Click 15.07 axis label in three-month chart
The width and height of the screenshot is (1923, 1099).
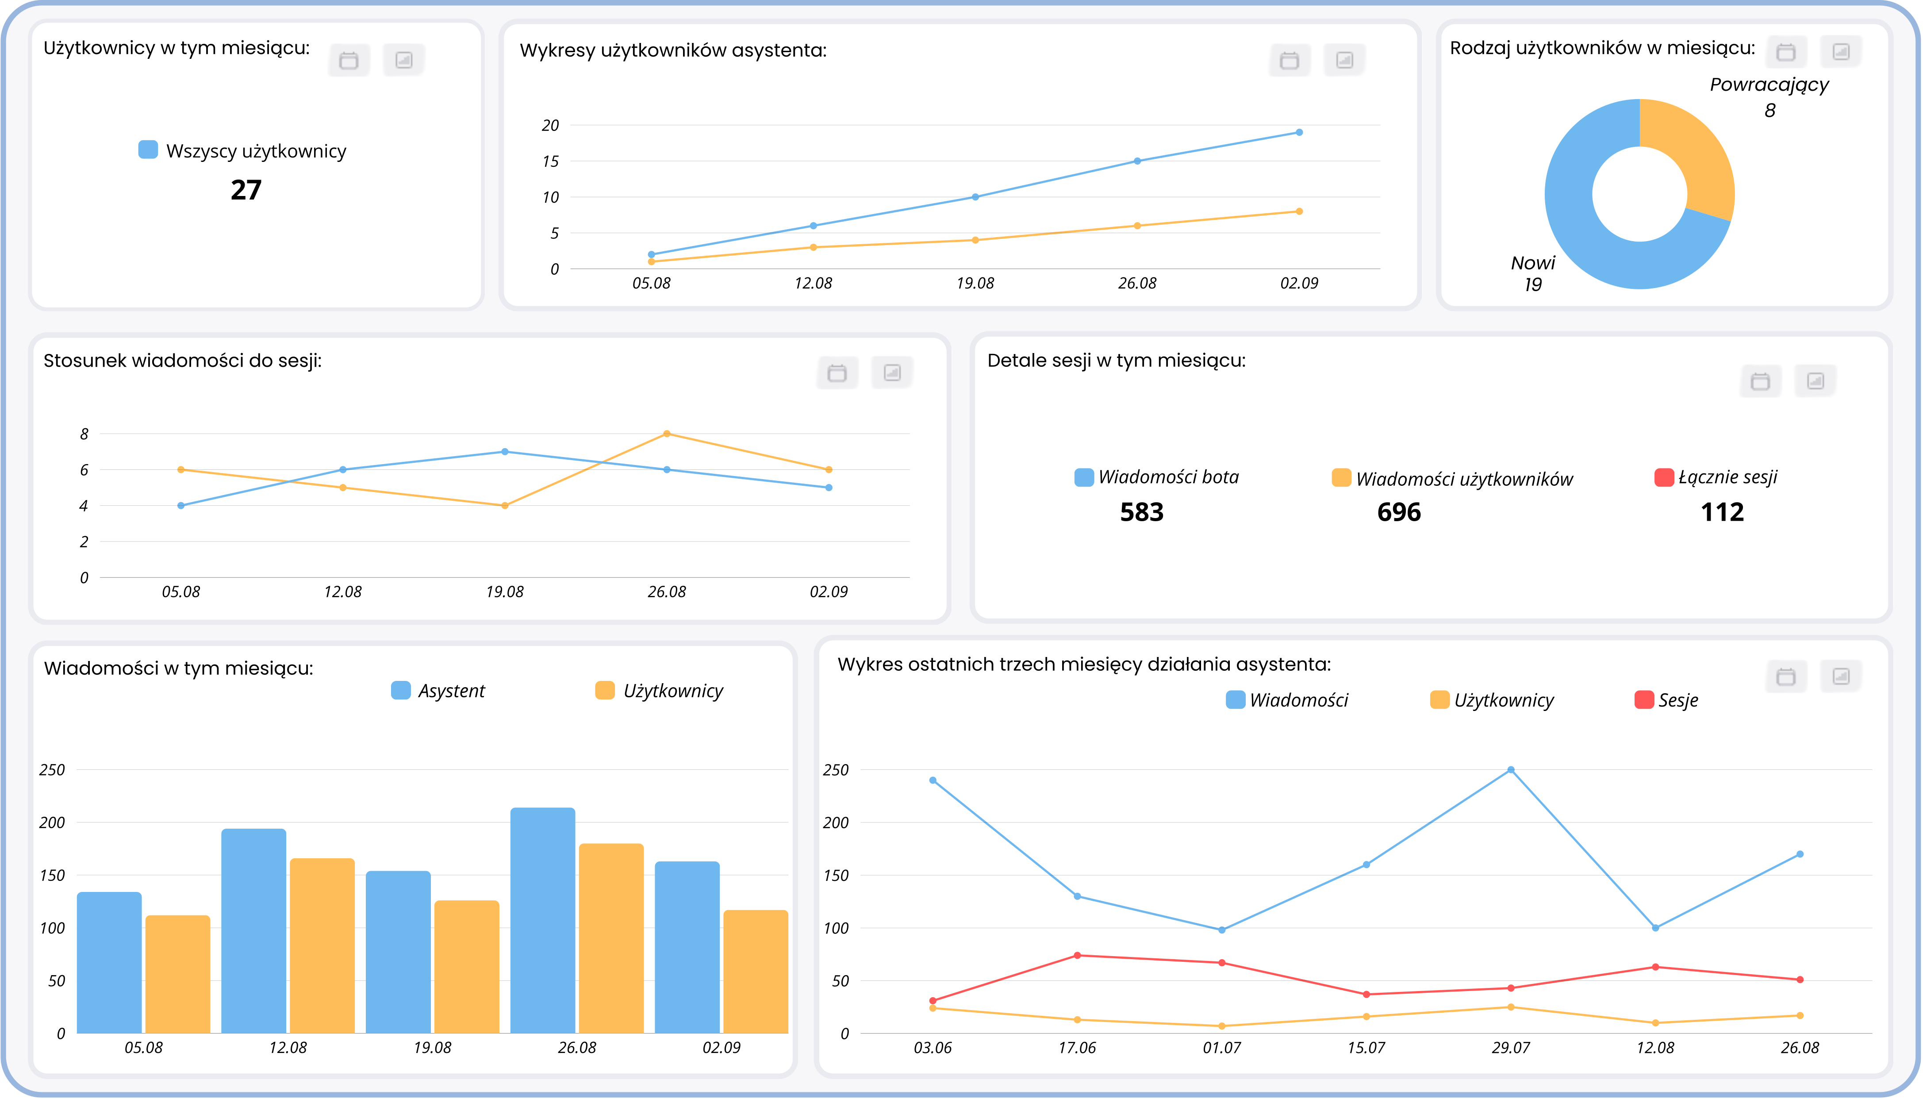point(1366,1048)
